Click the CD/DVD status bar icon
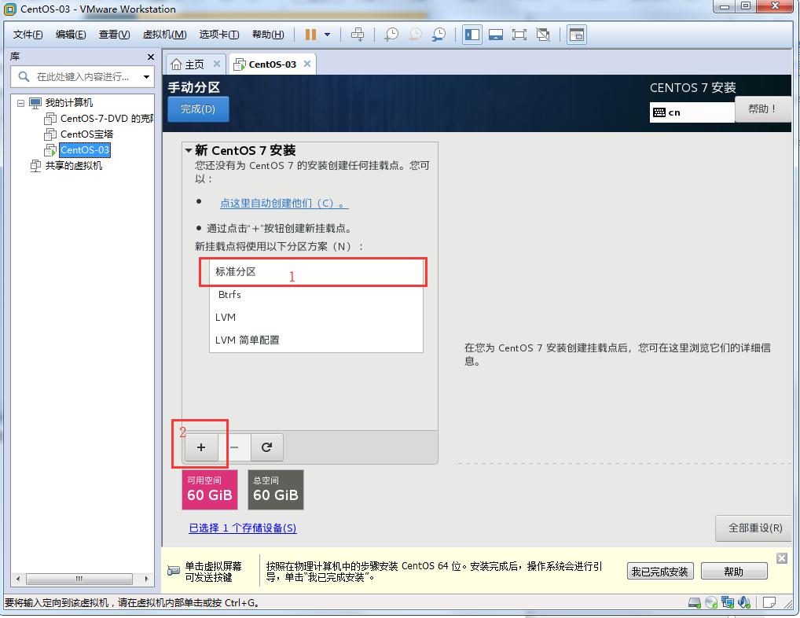 click(711, 603)
